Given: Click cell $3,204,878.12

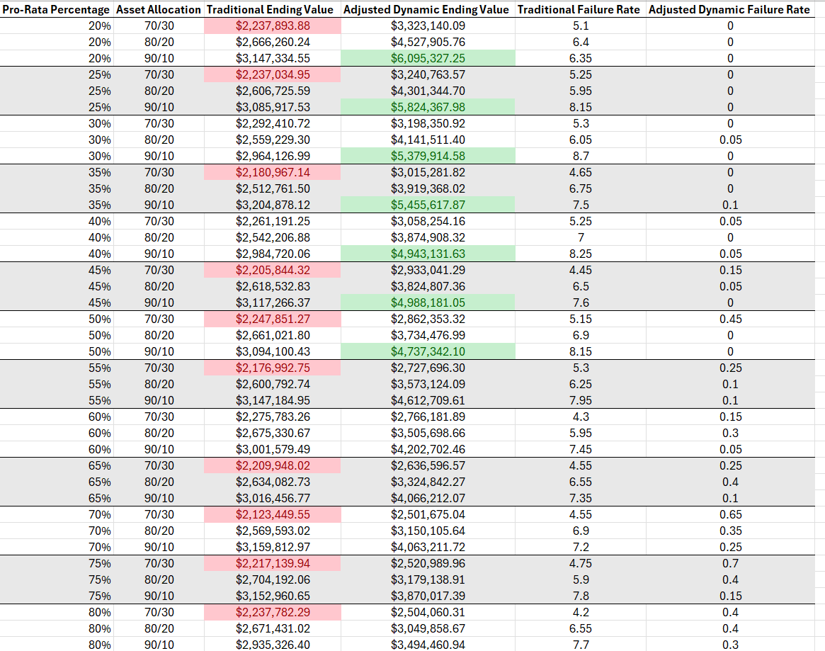Looking at the screenshot, I should [x=272, y=205].
